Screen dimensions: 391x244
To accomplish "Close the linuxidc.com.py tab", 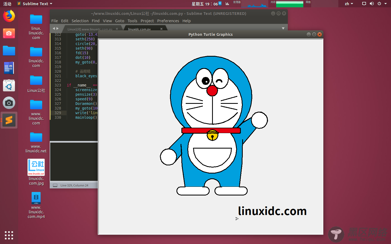I will tap(161, 29).
